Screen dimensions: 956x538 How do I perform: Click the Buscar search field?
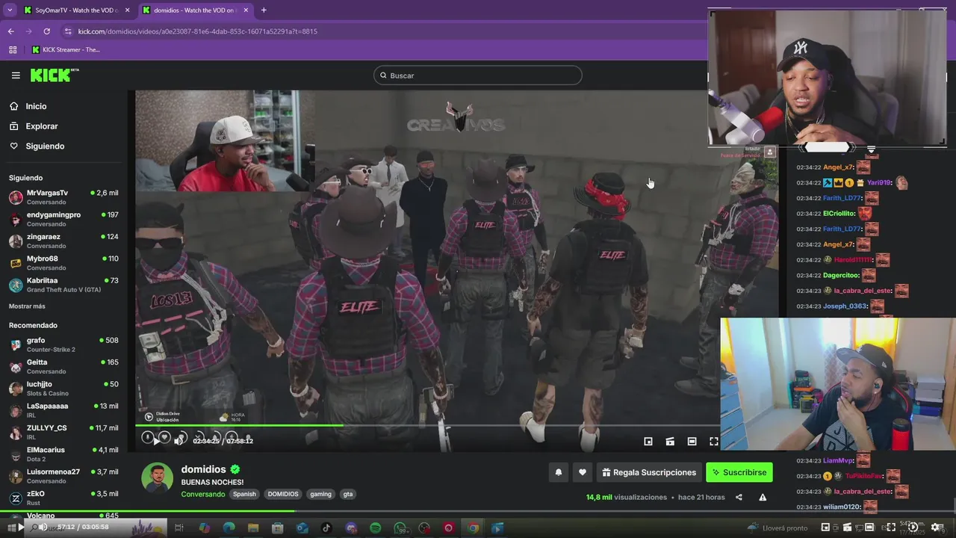click(478, 75)
